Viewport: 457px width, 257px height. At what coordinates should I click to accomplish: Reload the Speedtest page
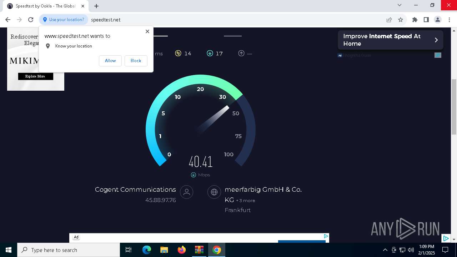coord(31,20)
